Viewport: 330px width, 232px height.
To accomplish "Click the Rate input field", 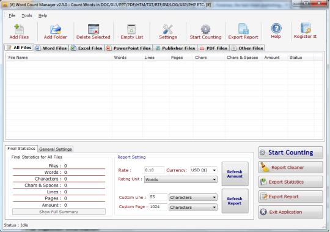I will pos(154,170).
